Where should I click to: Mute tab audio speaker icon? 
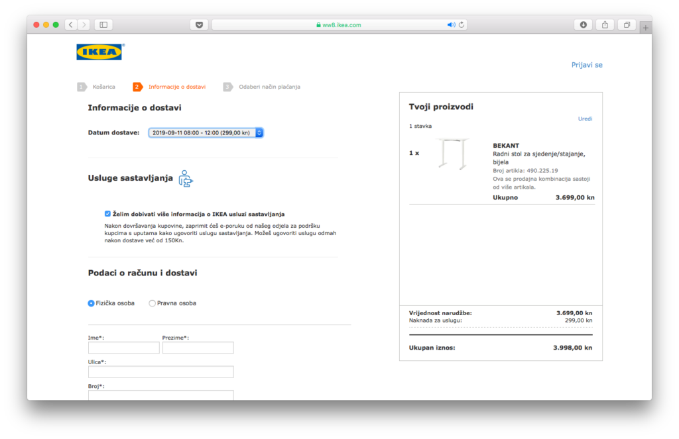click(x=451, y=24)
